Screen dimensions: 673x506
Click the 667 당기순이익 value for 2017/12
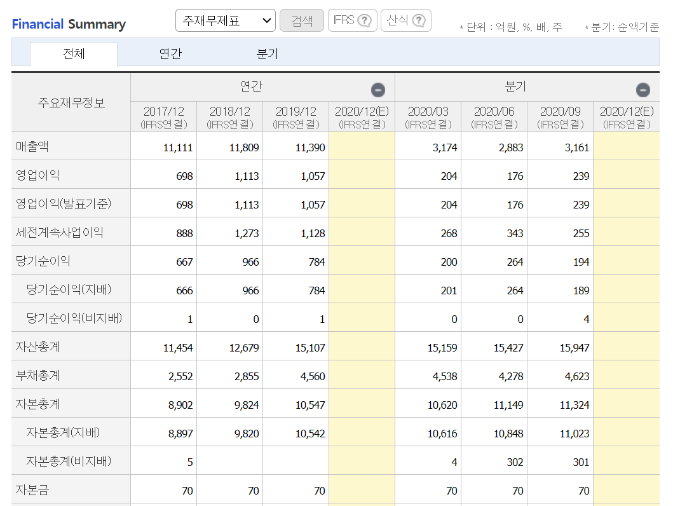pyautogui.click(x=184, y=263)
